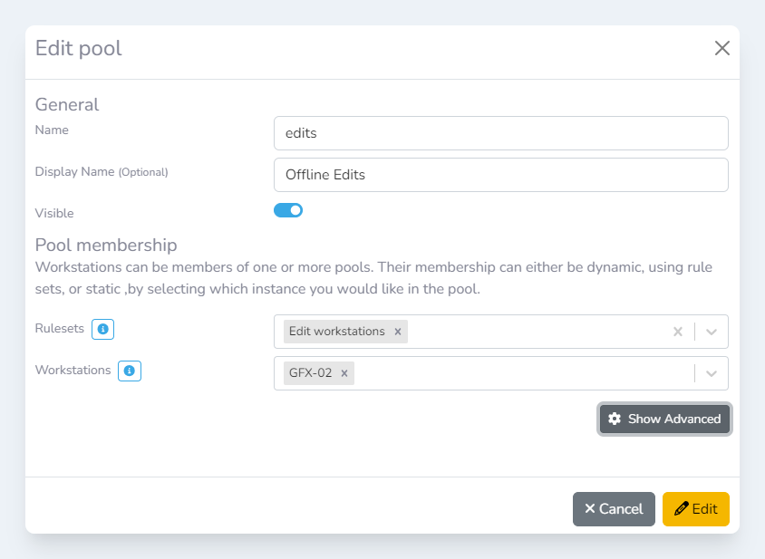Close the Edit pool dialog
Screen dimensions: 765x559
pyautogui.click(x=721, y=48)
